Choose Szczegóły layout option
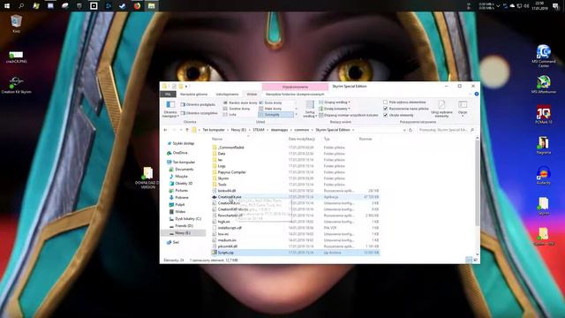 (x=275, y=115)
